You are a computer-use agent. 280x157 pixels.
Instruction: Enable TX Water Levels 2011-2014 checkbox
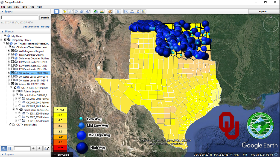12,69
